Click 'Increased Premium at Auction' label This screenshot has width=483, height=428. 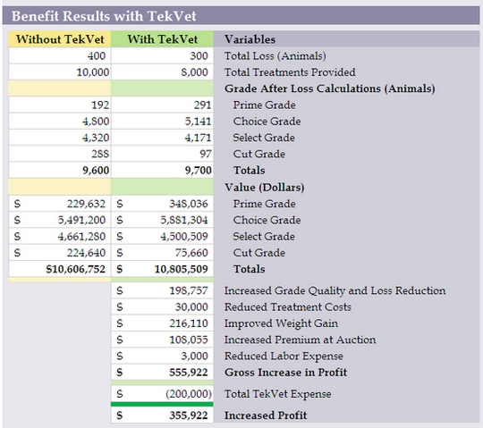coord(300,340)
